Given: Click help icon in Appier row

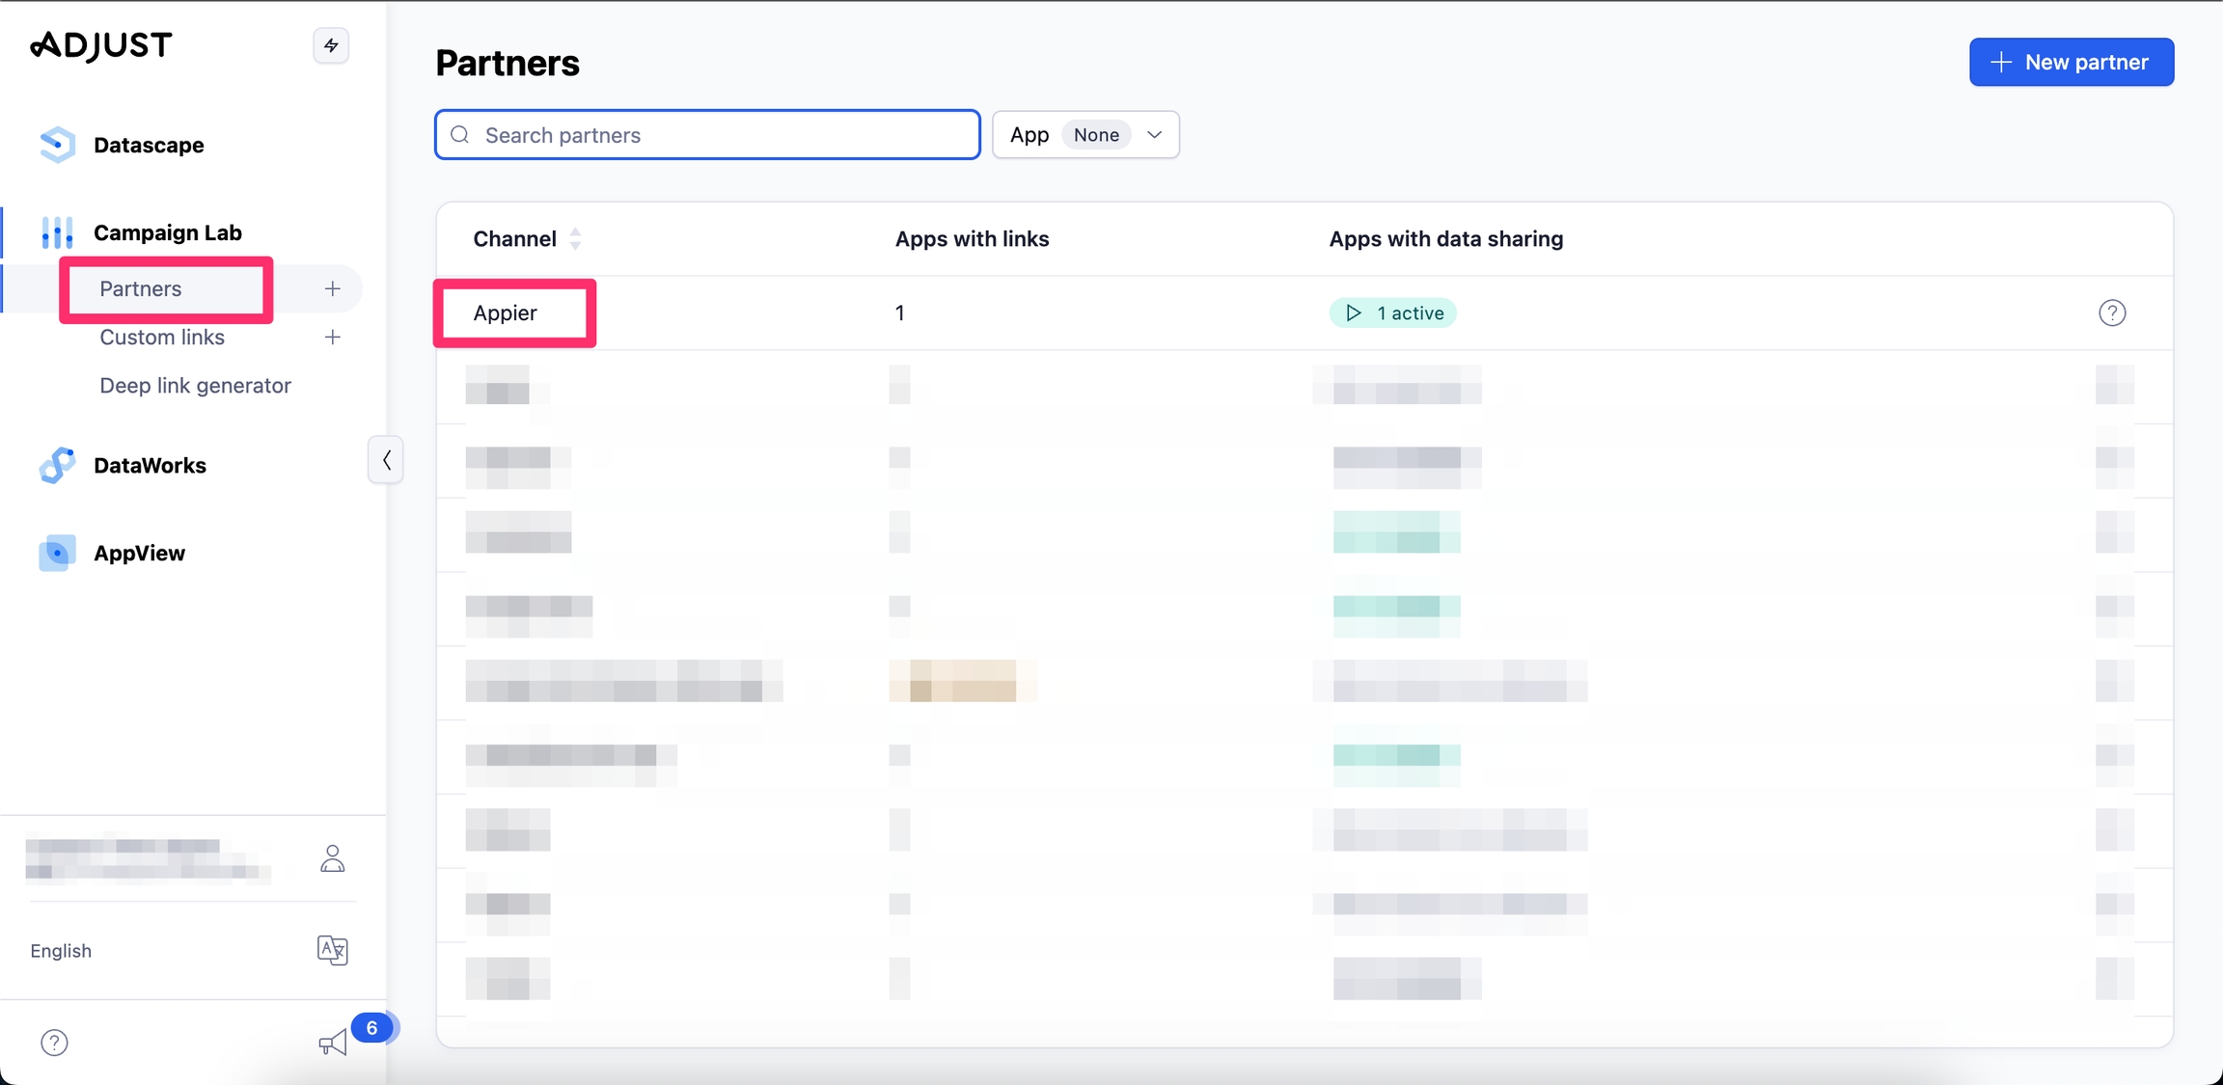Looking at the screenshot, I should click(2111, 312).
